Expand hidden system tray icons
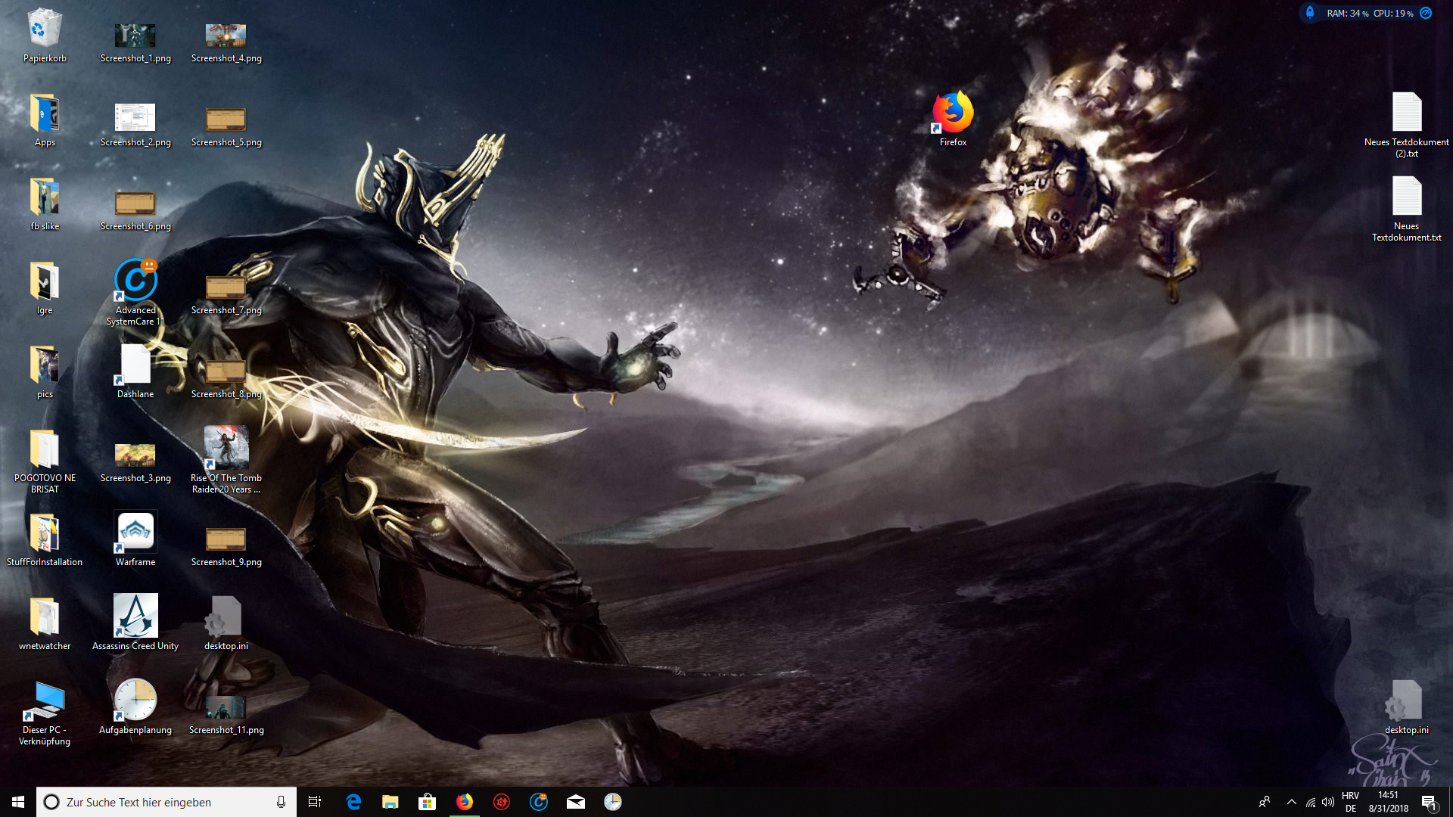The image size is (1453, 817). pyautogui.click(x=1292, y=802)
